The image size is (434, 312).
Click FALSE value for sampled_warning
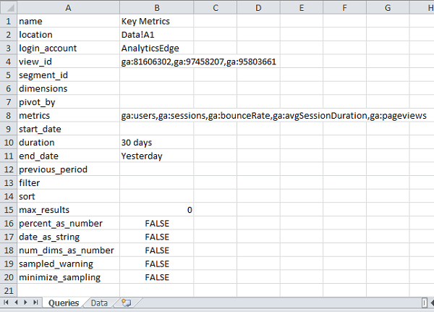click(x=157, y=263)
